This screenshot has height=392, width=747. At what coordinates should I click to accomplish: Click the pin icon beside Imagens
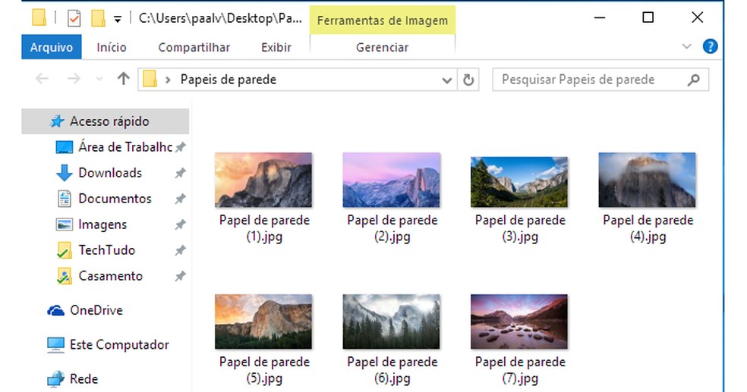[180, 224]
